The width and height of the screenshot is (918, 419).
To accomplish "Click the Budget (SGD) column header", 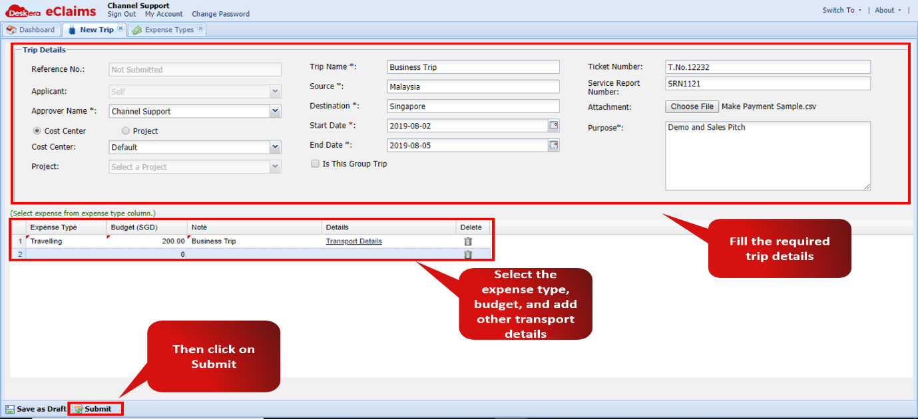I will pyautogui.click(x=147, y=227).
